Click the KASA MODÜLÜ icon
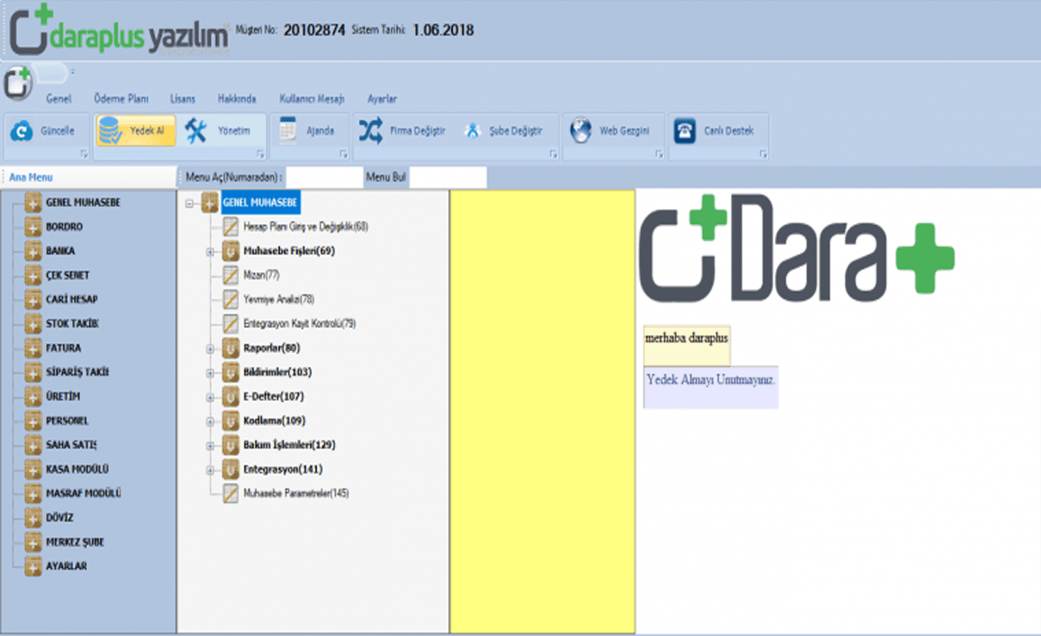Screen dimensions: 1041x636 [x=33, y=469]
